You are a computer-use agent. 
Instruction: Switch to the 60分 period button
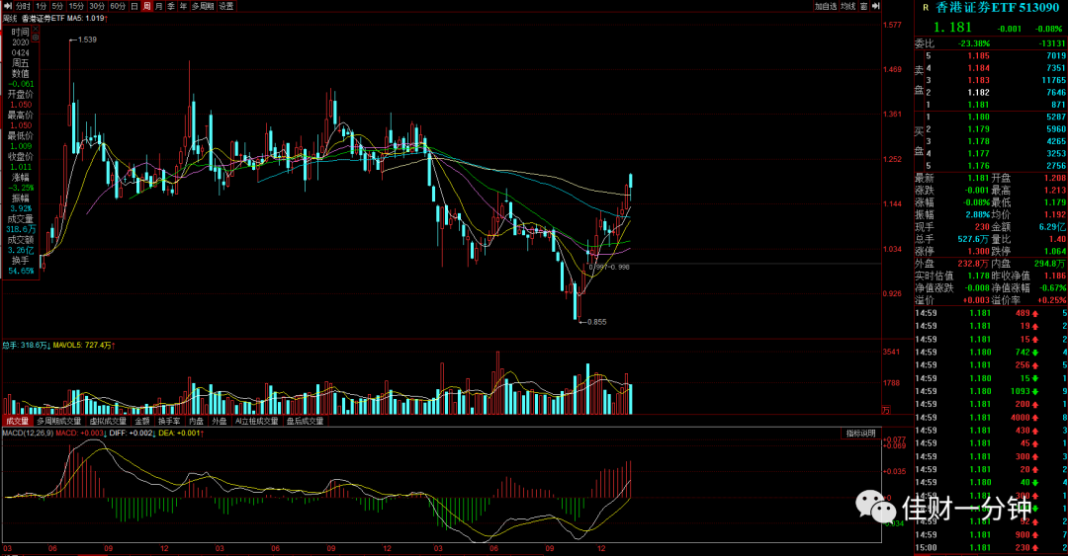coord(118,6)
